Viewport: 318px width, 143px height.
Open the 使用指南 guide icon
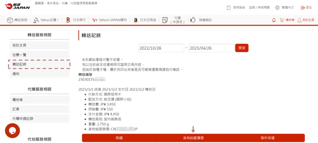(x=229, y=8)
